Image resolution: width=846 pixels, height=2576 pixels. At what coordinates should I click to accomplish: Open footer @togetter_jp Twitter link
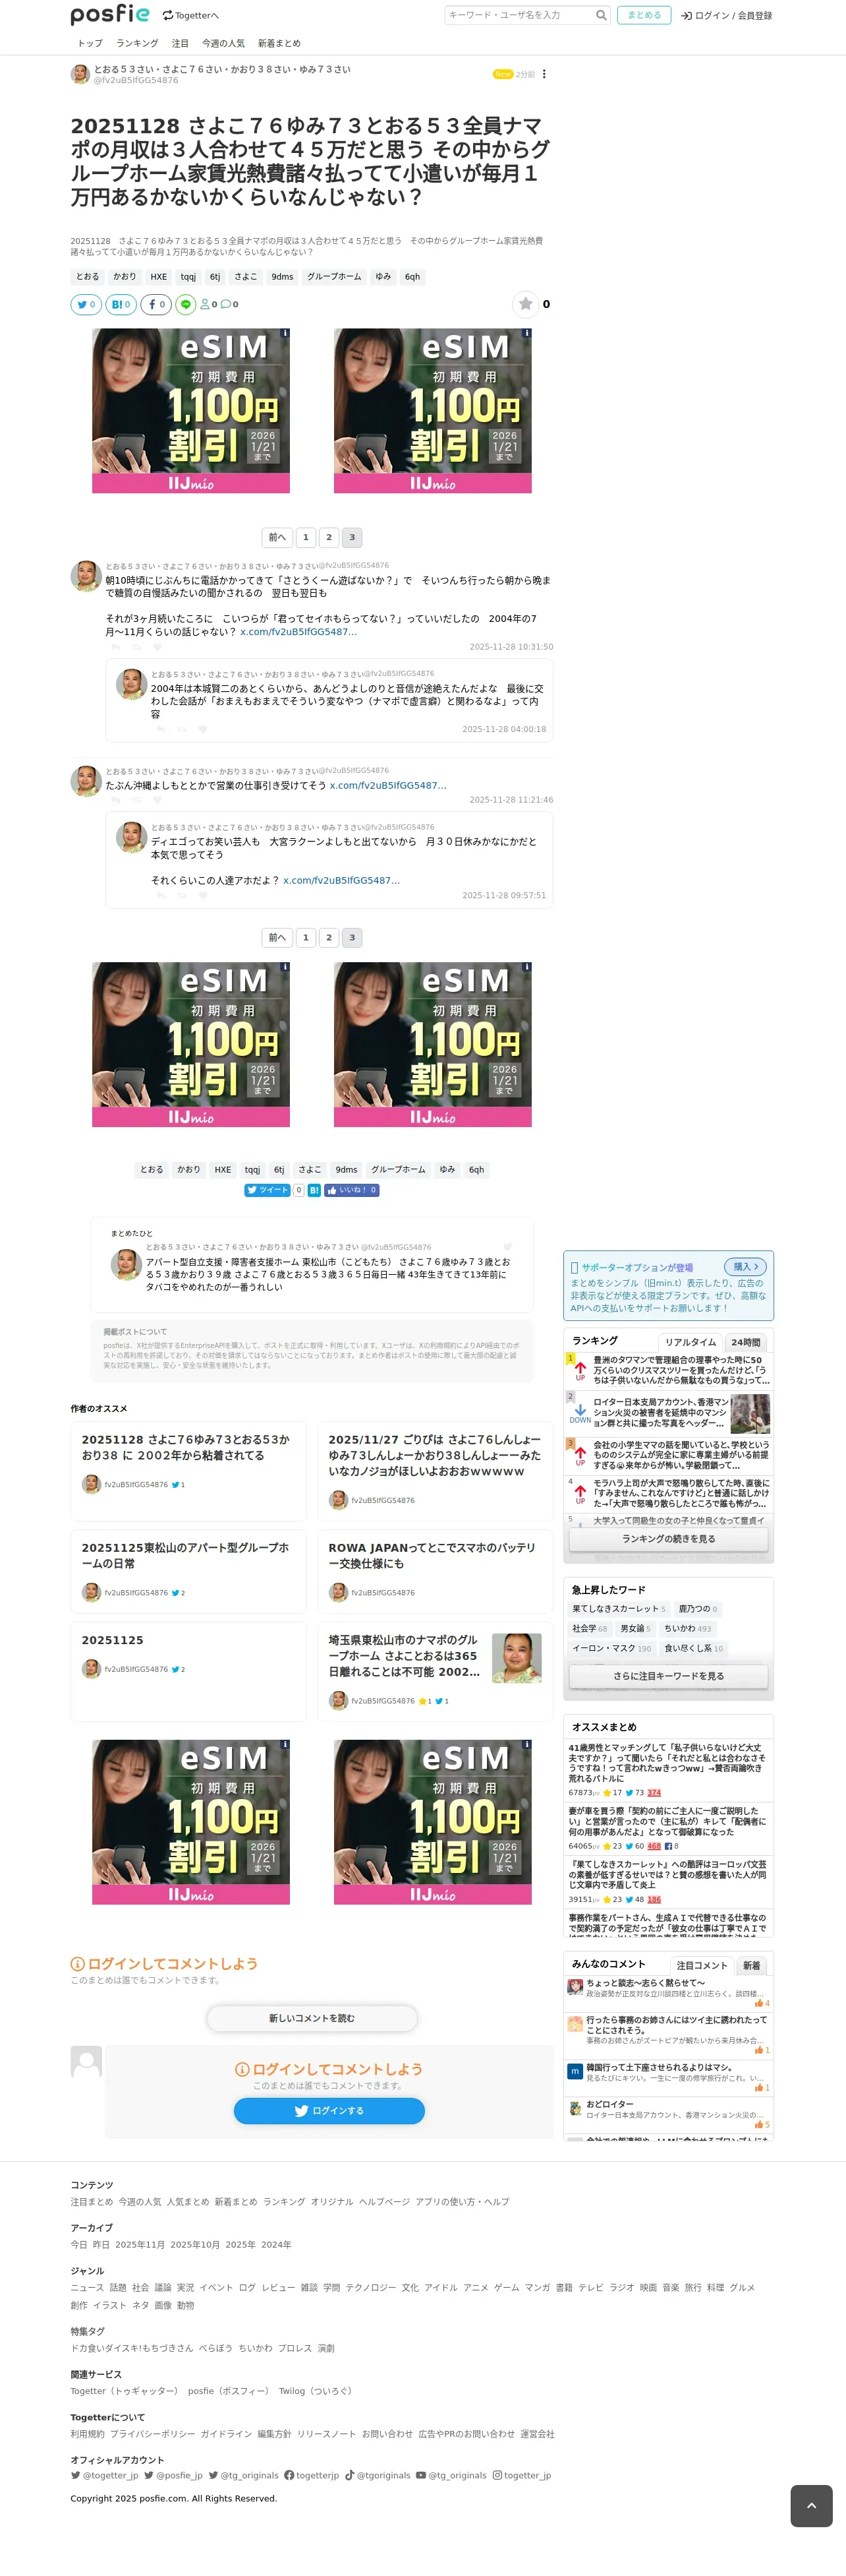[x=105, y=2475]
